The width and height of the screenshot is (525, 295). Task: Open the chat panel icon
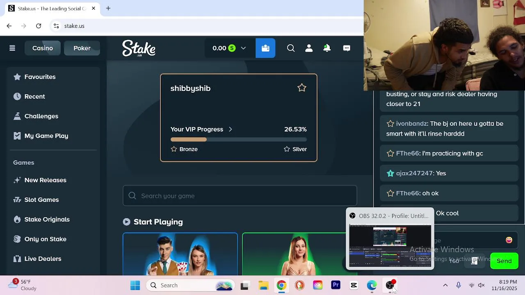click(x=347, y=48)
